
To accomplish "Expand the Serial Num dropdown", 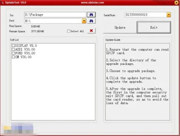I will [169, 15].
